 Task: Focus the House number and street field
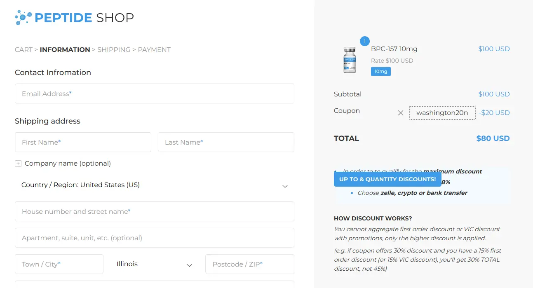[155, 211]
